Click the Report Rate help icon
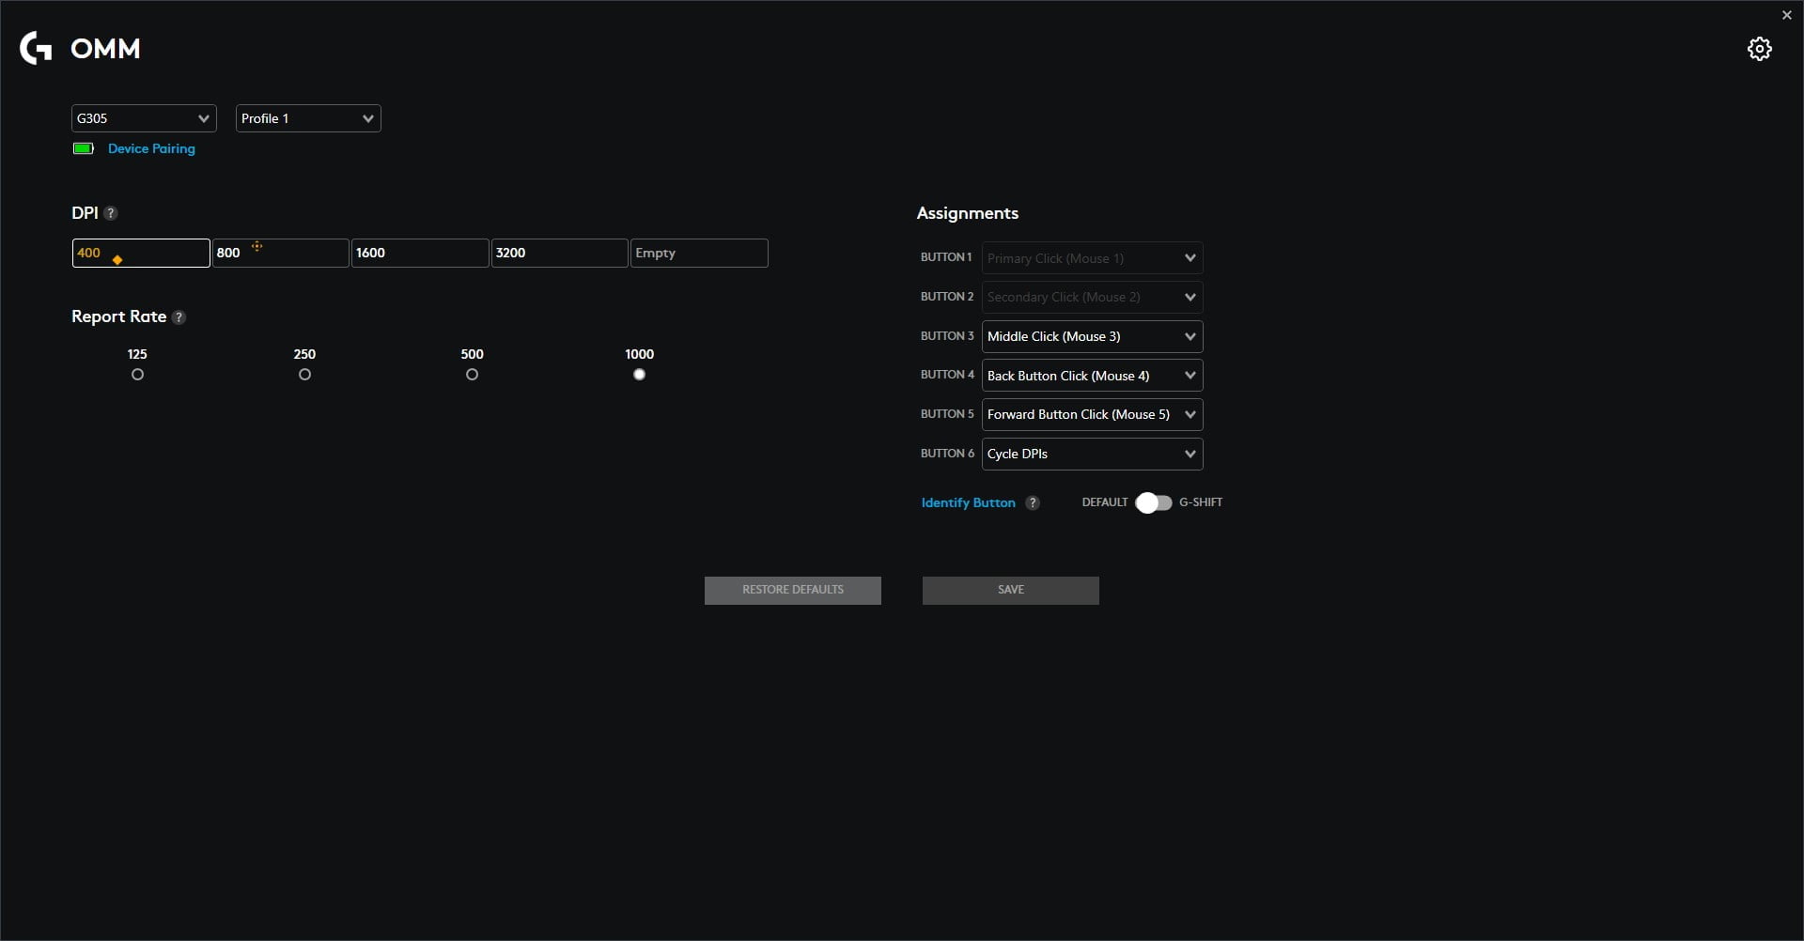 pos(179,317)
